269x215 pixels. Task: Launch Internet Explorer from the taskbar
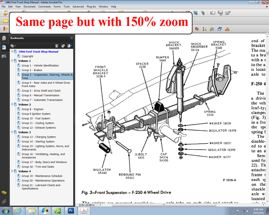pyautogui.click(x=18, y=211)
